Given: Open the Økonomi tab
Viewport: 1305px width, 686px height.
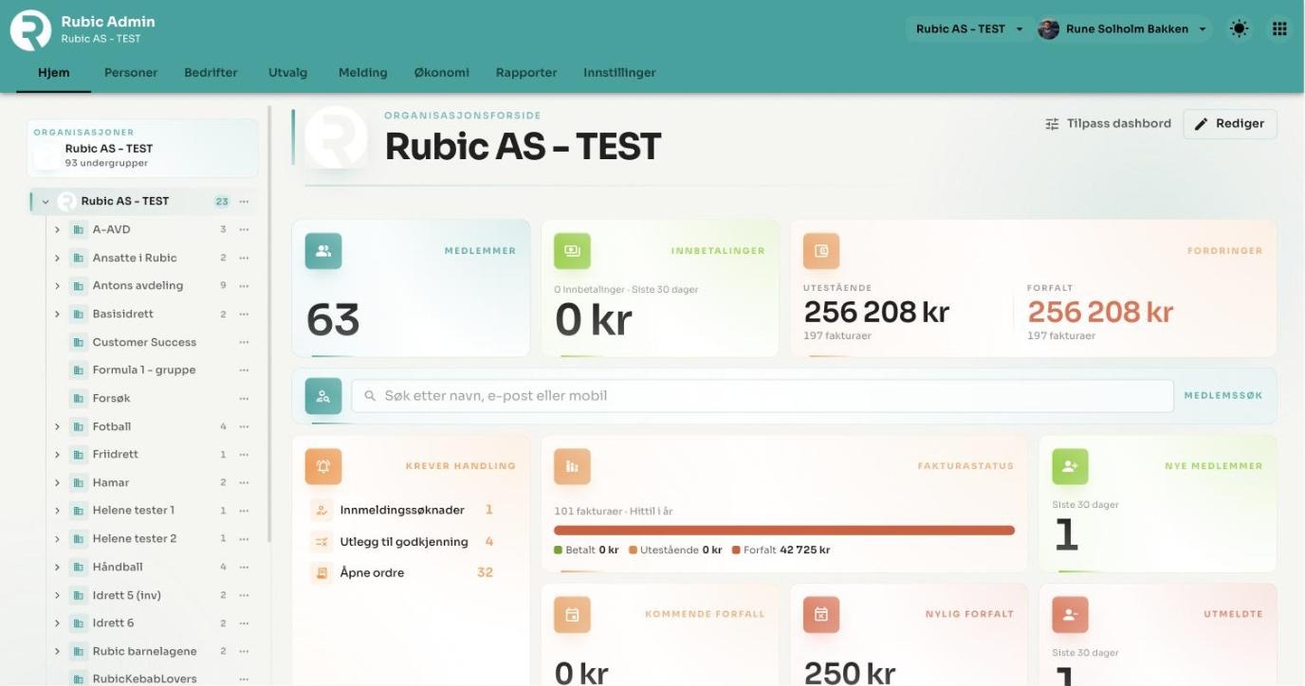Looking at the screenshot, I should [442, 73].
